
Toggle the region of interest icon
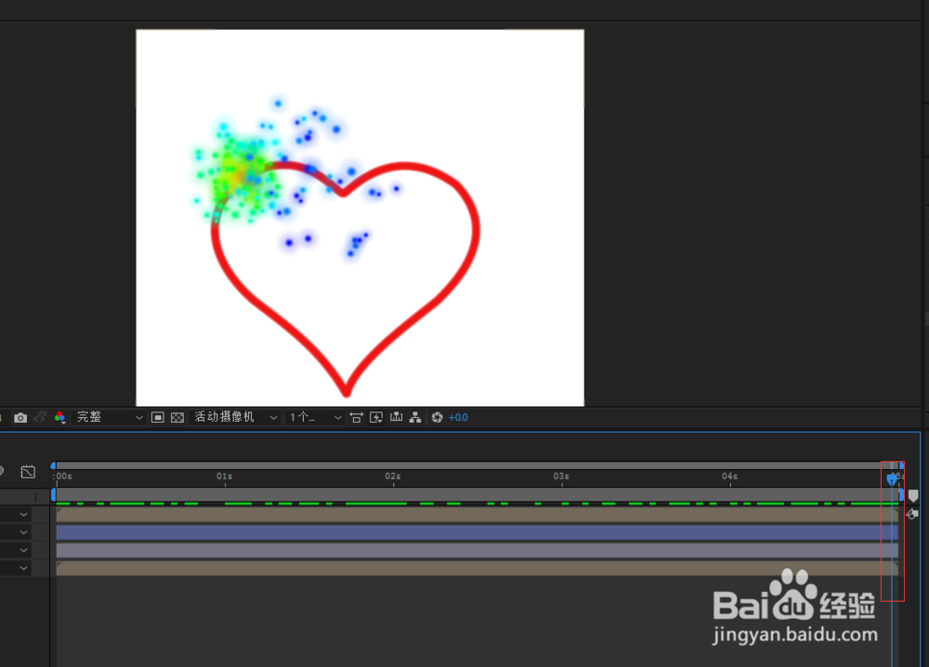click(x=158, y=418)
